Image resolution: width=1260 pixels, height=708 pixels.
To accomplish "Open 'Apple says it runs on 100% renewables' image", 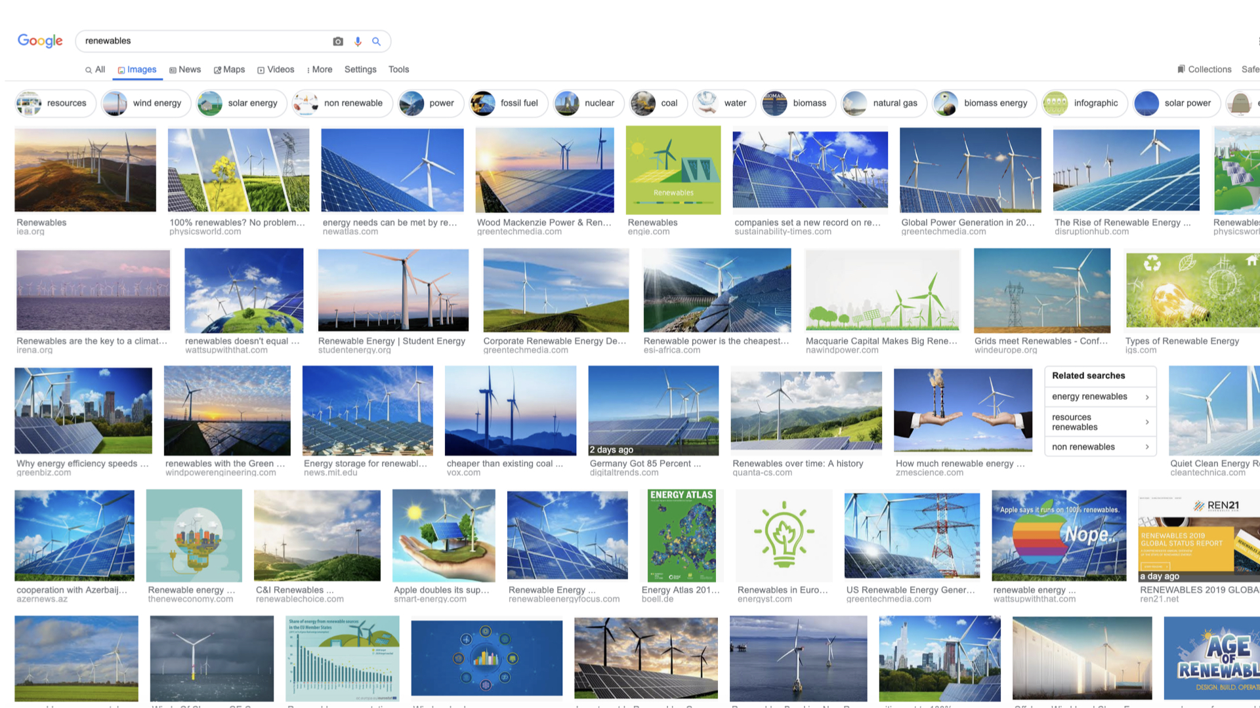I will (x=1059, y=536).
